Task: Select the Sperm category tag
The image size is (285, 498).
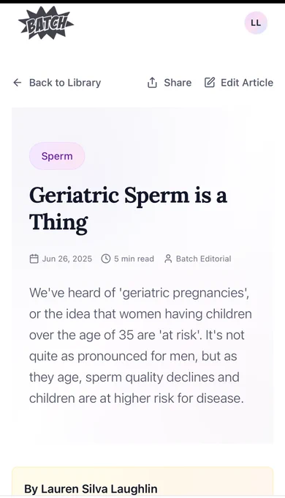Action: 57,156
